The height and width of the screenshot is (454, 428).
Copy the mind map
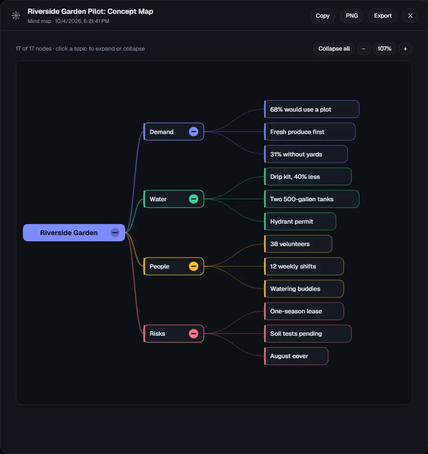click(322, 16)
